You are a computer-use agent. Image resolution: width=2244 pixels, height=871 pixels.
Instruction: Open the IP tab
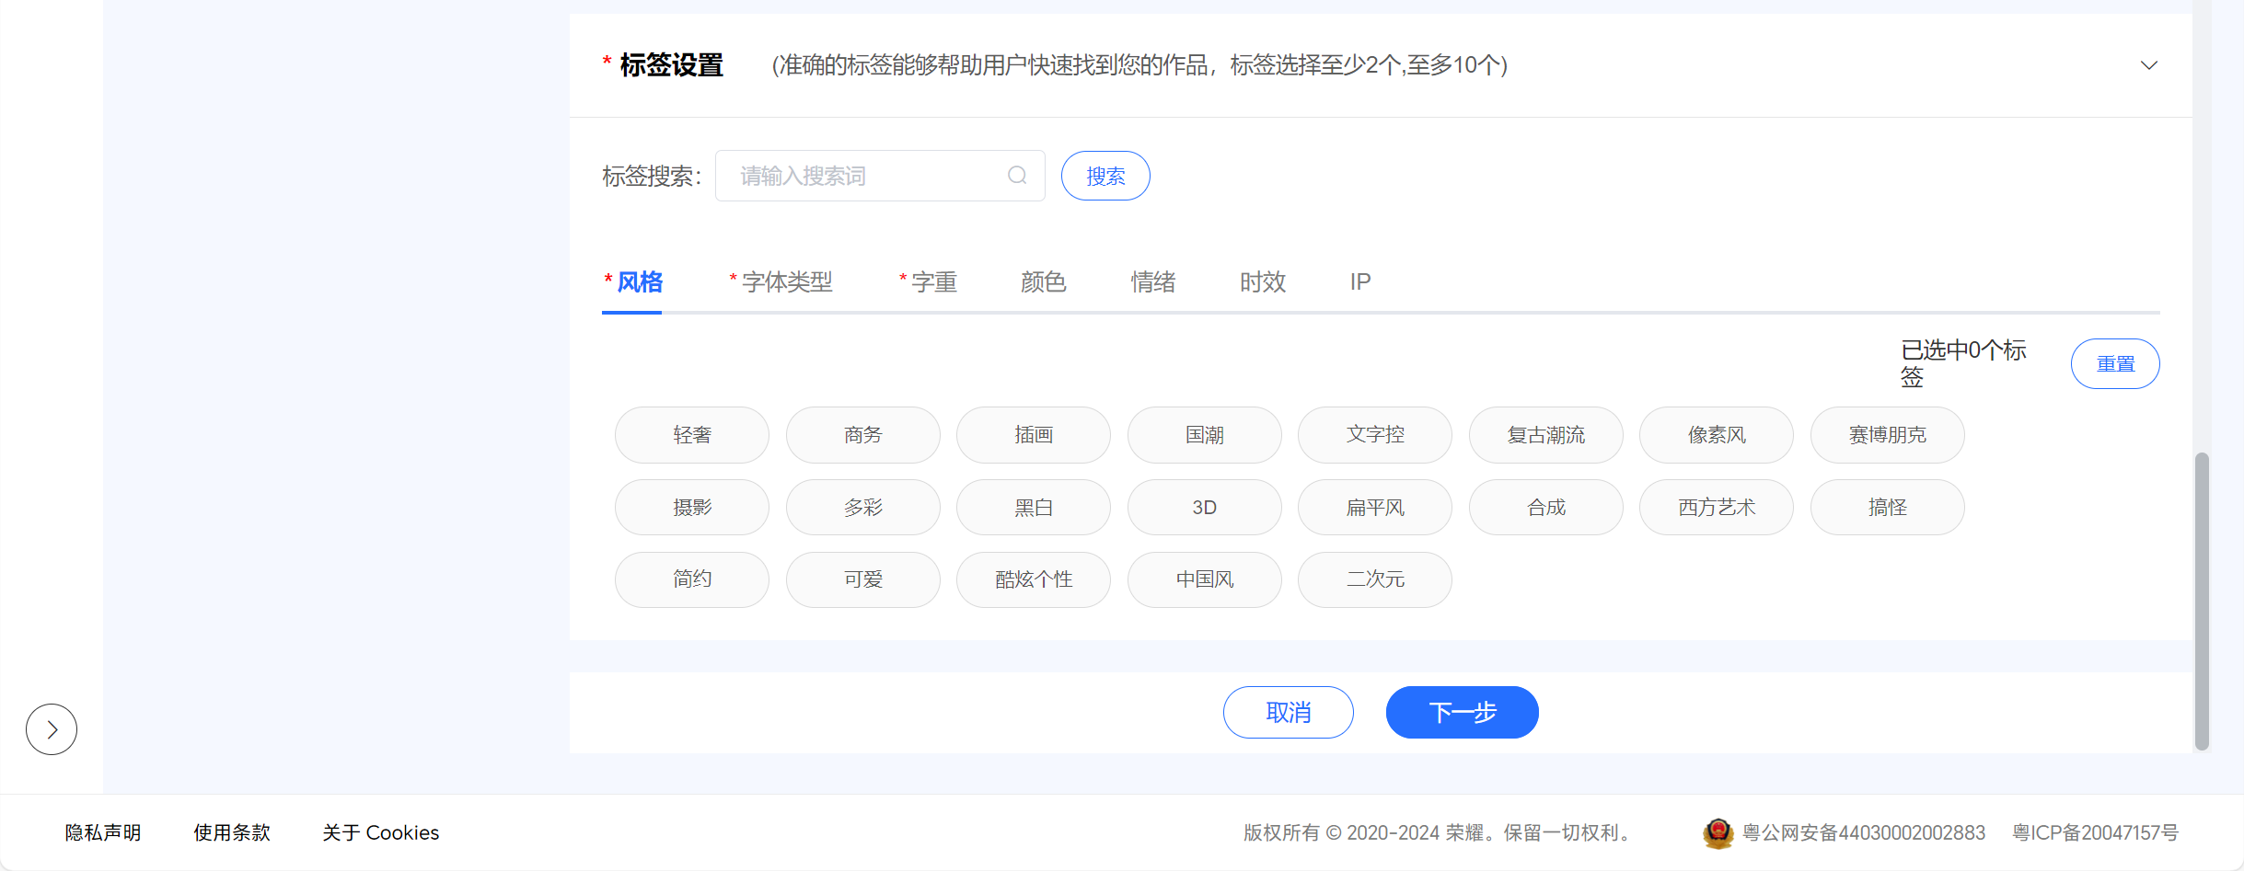point(1359,282)
